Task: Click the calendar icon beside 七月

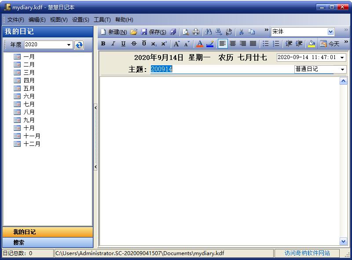Action: 17,104
